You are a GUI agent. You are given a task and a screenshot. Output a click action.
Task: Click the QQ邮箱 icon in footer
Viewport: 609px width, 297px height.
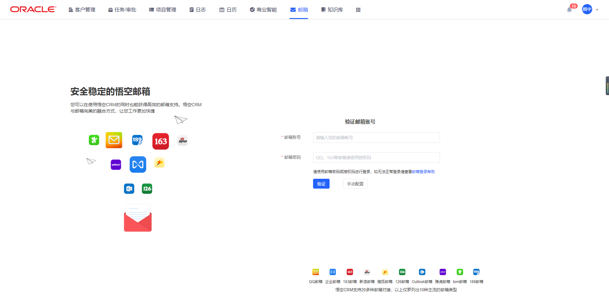coord(316,272)
